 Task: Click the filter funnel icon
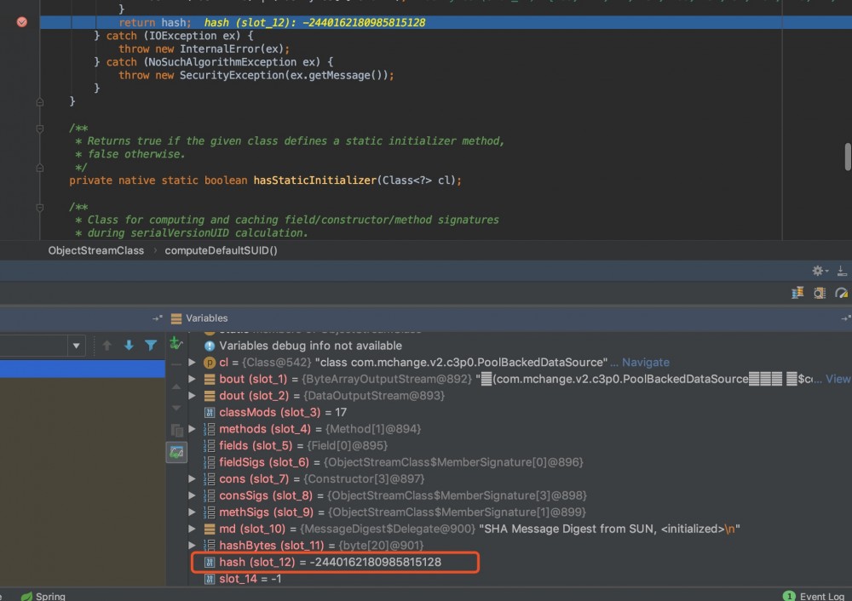151,346
